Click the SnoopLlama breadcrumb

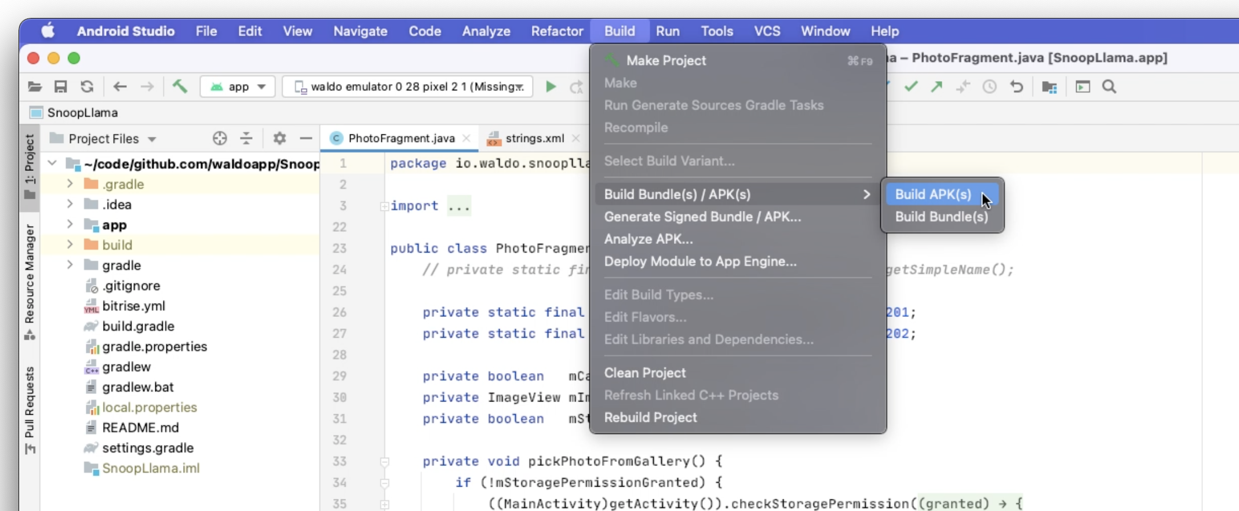(74, 112)
